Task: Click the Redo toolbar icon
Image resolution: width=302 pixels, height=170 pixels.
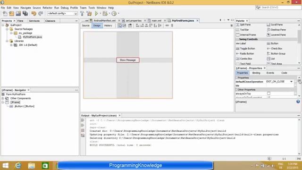Action: [x=41, y=14]
